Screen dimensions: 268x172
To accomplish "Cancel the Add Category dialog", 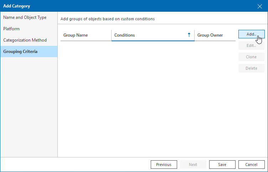I will point(251,165).
